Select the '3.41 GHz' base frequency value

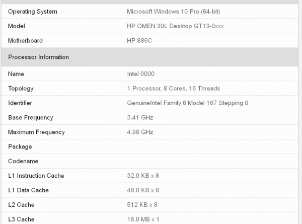coord(140,117)
